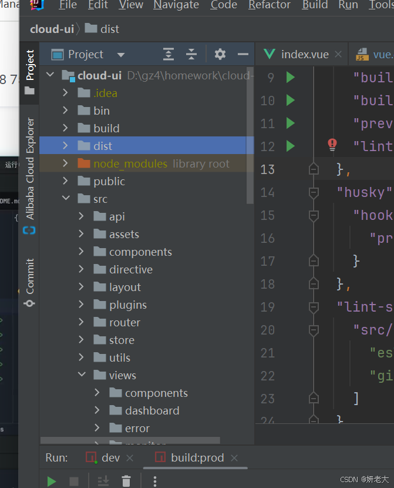Image resolution: width=394 pixels, height=488 pixels.
Task: Run the script on line 9
Action: click(x=290, y=77)
